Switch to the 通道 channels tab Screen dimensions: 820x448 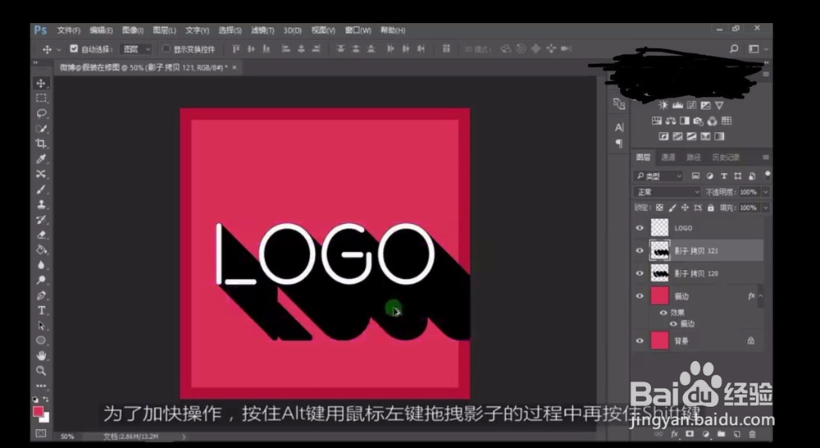tap(667, 157)
